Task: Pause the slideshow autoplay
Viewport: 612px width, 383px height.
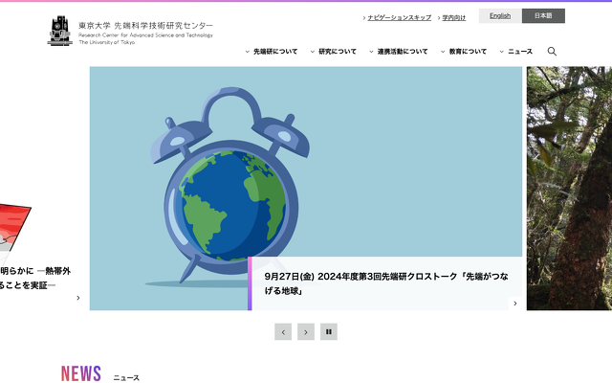Action: point(329,332)
